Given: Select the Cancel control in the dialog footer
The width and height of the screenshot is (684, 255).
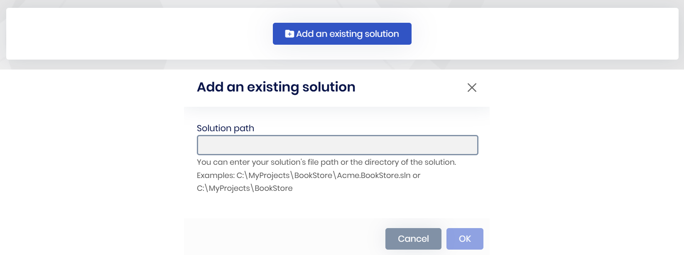Looking at the screenshot, I should 413,238.
